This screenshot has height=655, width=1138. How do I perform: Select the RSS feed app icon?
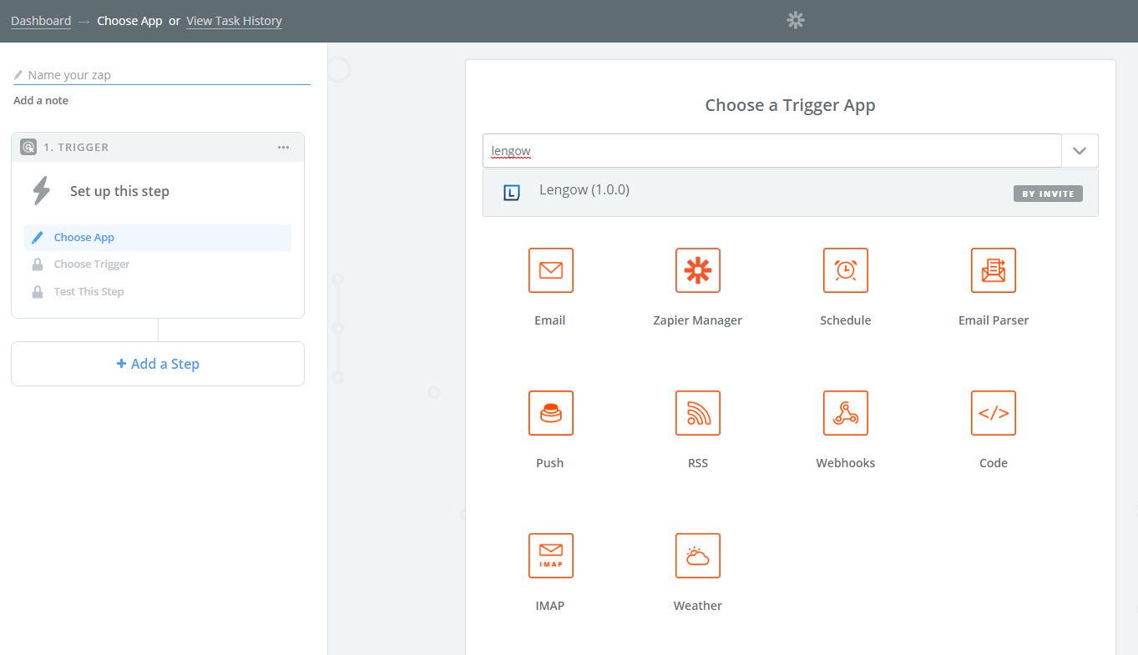tap(698, 413)
